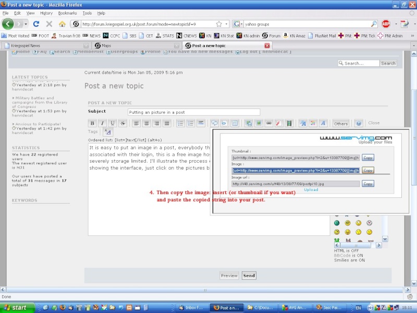
Task: Open the back/forward history dropdown
Action: 26,24
